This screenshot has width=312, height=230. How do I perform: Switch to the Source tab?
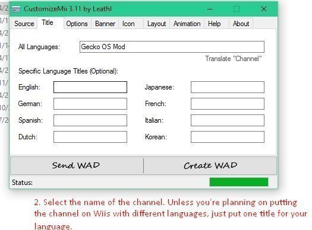point(24,24)
